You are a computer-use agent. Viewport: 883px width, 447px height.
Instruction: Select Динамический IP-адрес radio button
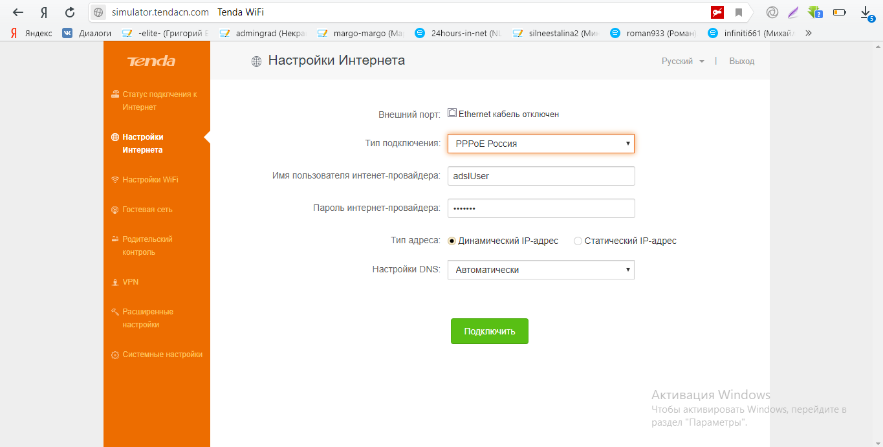[x=452, y=241]
